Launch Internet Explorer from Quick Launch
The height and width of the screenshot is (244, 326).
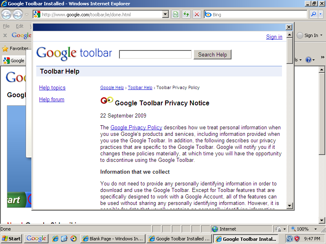click(55, 239)
